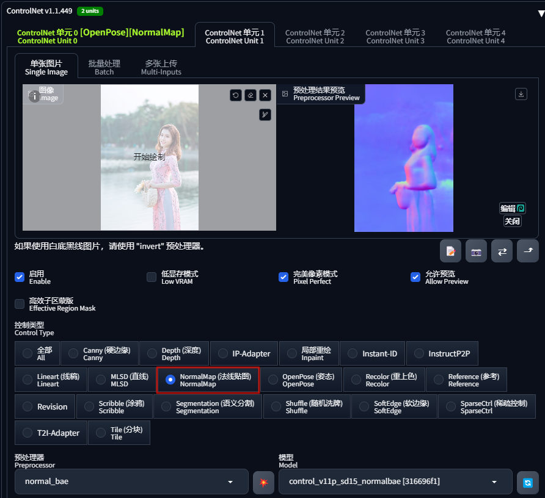Viewport: 545px width, 498px height.
Task: Select Instant-ID control type
Action: point(372,353)
